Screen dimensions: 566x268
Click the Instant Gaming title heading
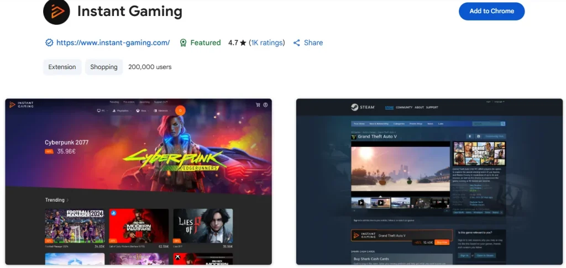click(129, 12)
